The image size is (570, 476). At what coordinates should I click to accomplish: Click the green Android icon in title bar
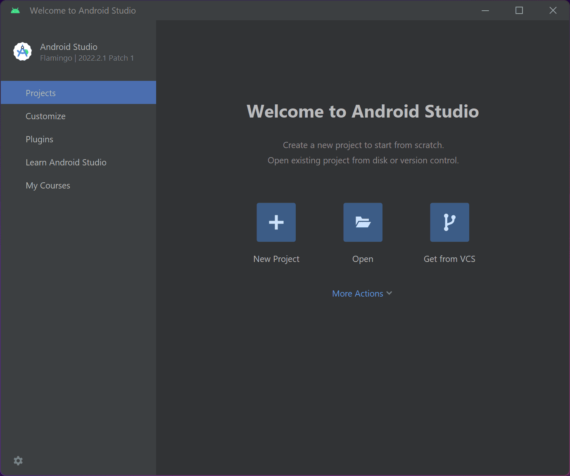click(15, 11)
